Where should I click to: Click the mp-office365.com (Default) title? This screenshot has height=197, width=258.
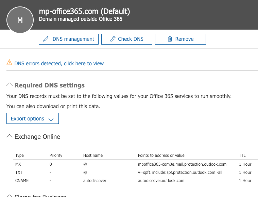click(x=84, y=11)
